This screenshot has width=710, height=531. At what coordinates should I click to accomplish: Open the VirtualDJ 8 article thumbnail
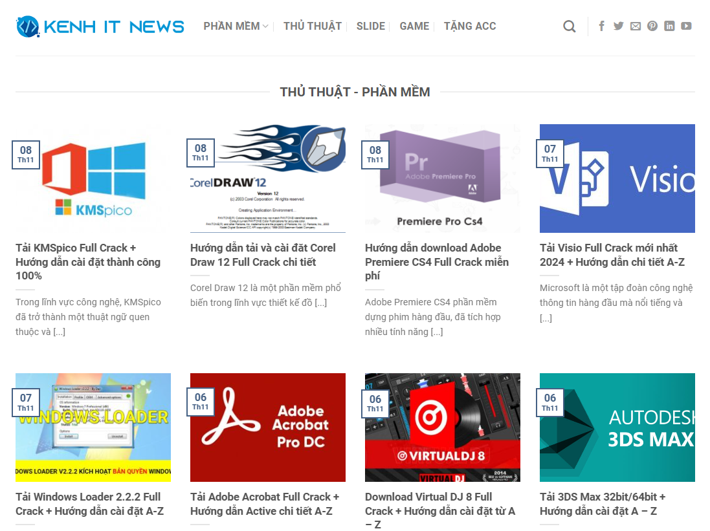[443, 428]
